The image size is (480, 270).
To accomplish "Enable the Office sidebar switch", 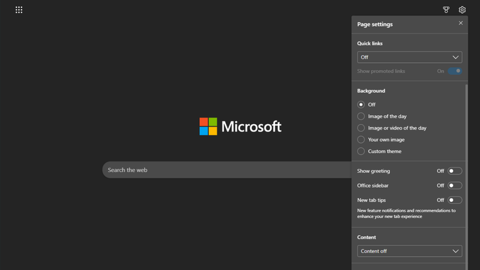I will (455, 185).
